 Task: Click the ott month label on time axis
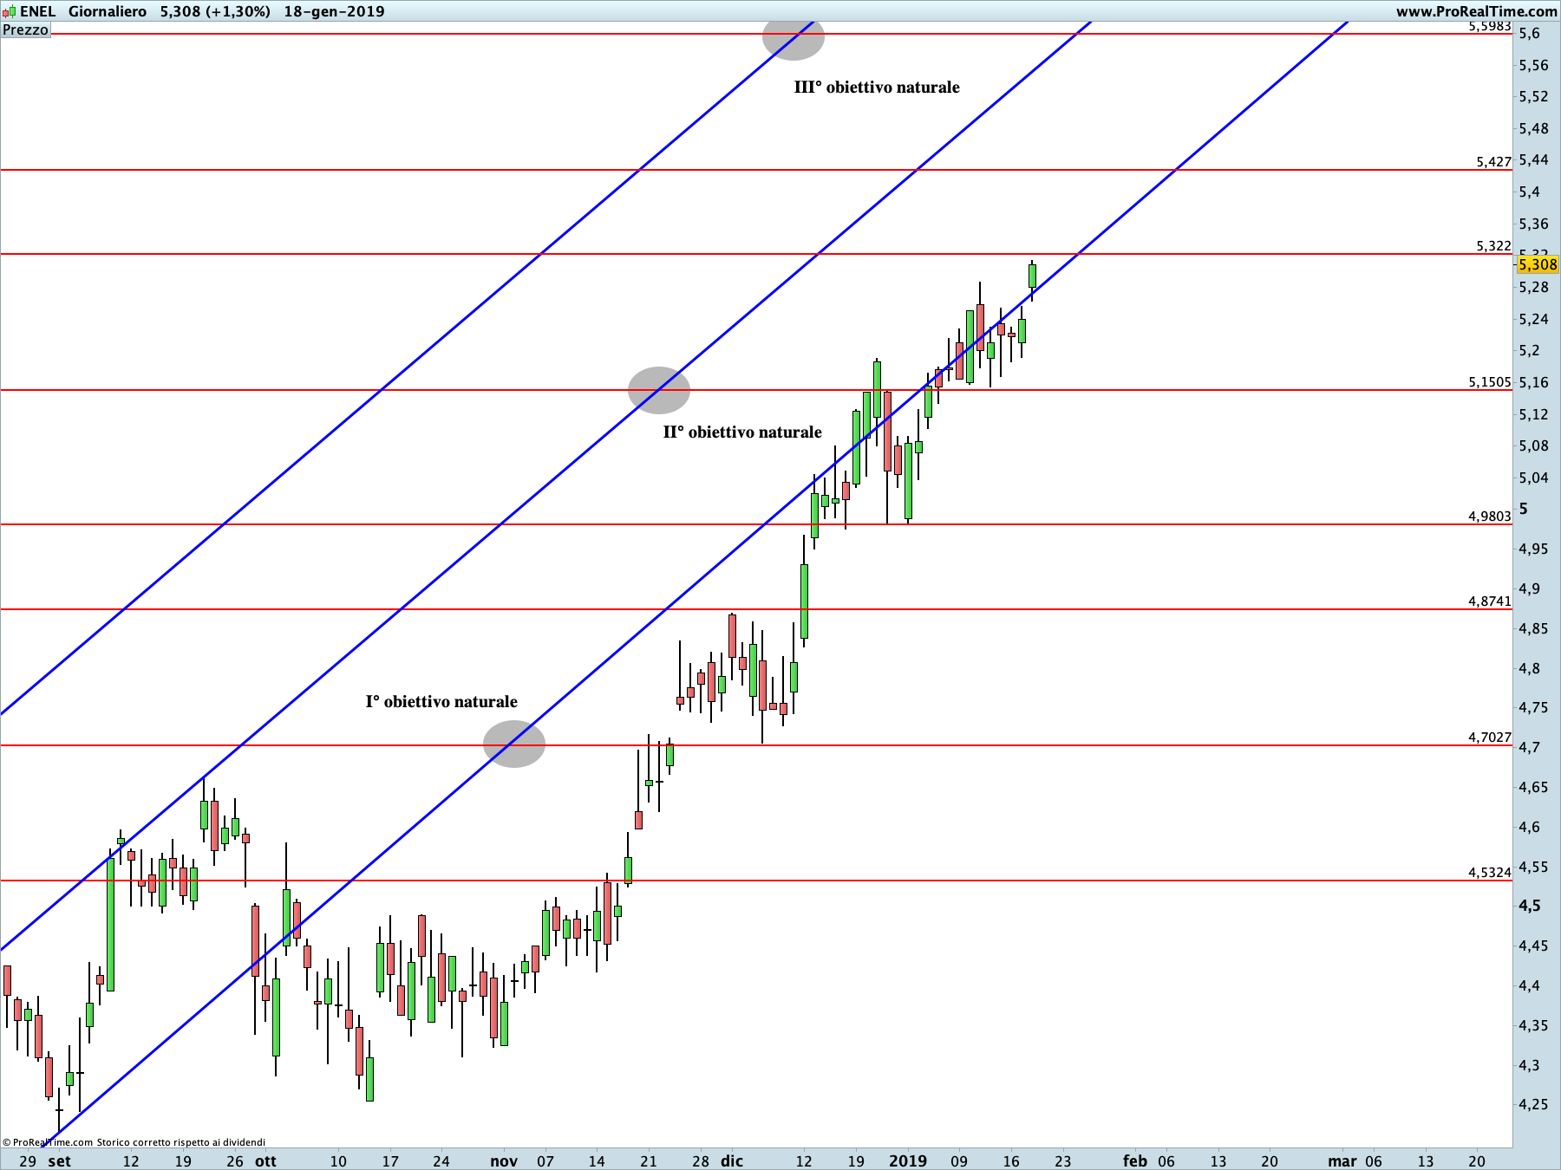[265, 1161]
